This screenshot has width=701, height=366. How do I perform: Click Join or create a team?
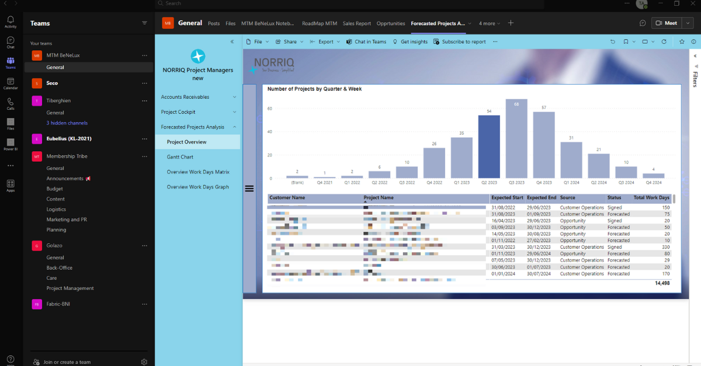pyautogui.click(x=61, y=362)
